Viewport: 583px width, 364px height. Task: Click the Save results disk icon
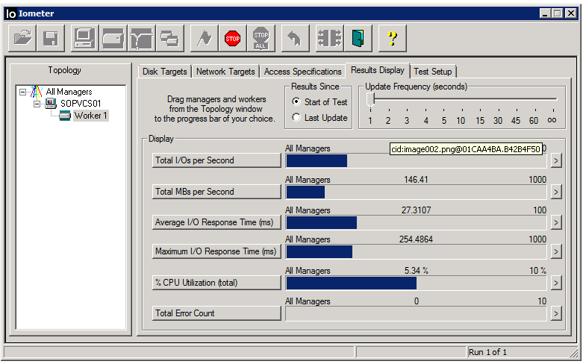click(x=51, y=38)
